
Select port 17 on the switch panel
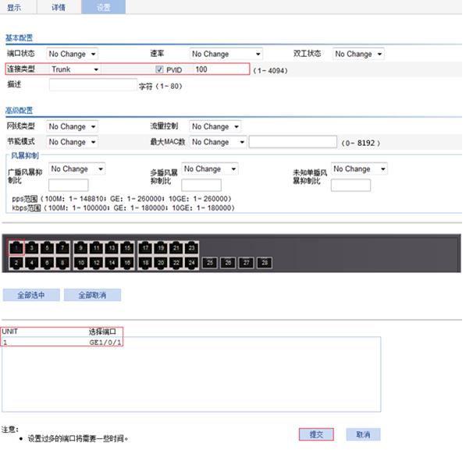click(x=145, y=248)
